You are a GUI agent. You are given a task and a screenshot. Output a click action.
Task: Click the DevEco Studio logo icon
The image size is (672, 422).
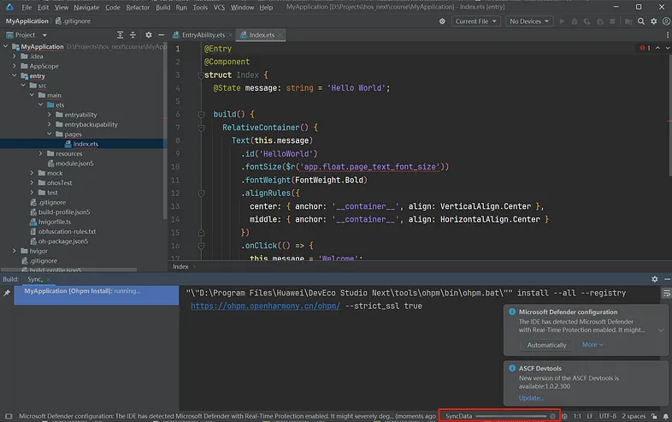coord(9,7)
